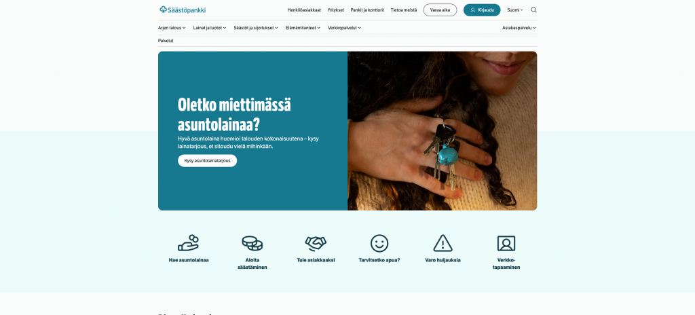The image size is (695, 315).
Task: Open Pankit ja konttorit page
Action: pyautogui.click(x=367, y=10)
